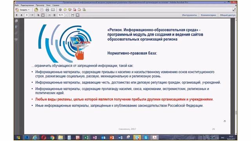Open the Просмотр menu
Image resolution: width=251 pixels, height=141 pixels.
40,5
